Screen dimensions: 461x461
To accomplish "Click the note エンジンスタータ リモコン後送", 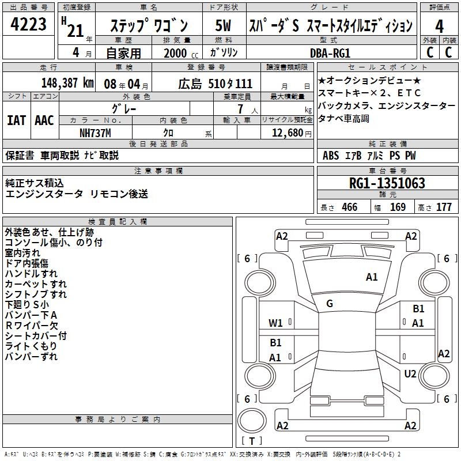I will click(x=77, y=194).
